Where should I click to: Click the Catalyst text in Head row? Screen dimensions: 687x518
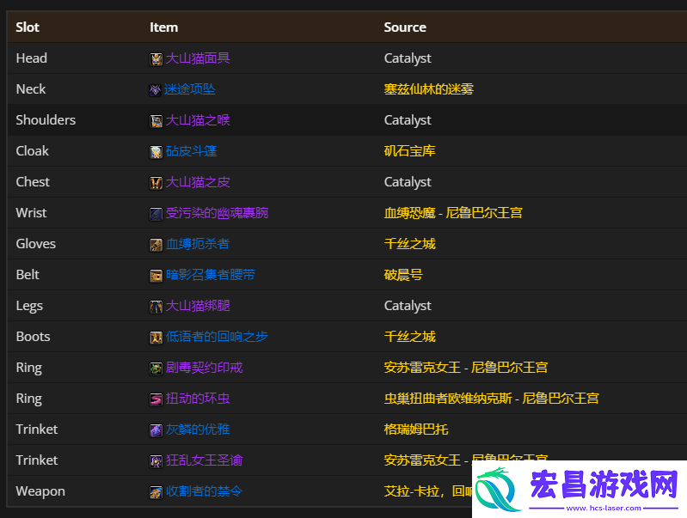(408, 58)
